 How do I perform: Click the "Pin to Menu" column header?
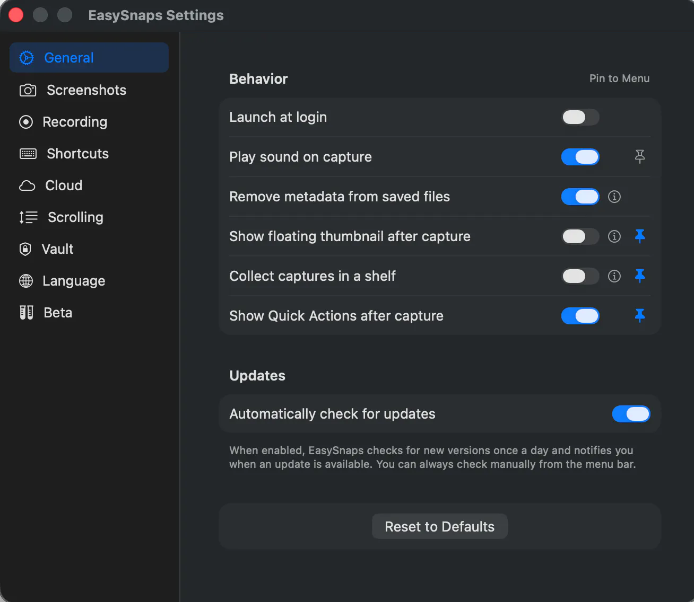(x=620, y=78)
